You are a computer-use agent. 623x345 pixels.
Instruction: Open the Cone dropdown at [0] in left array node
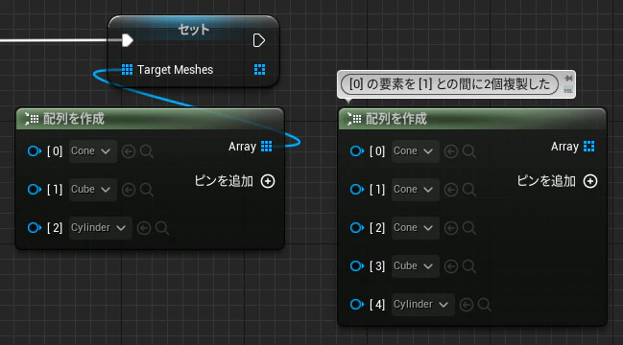pos(93,151)
